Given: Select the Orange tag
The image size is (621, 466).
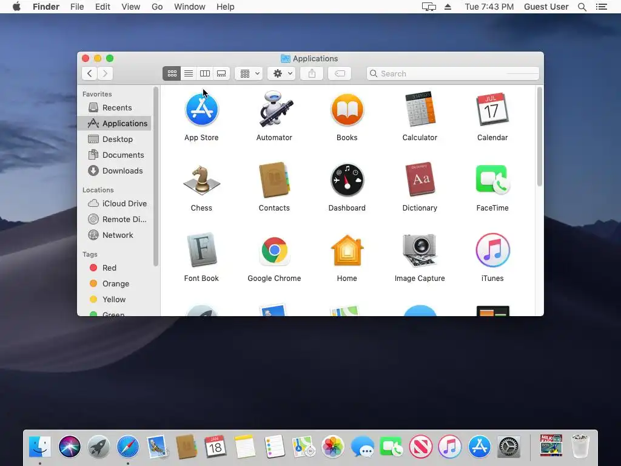Looking at the screenshot, I should point(114,284).
